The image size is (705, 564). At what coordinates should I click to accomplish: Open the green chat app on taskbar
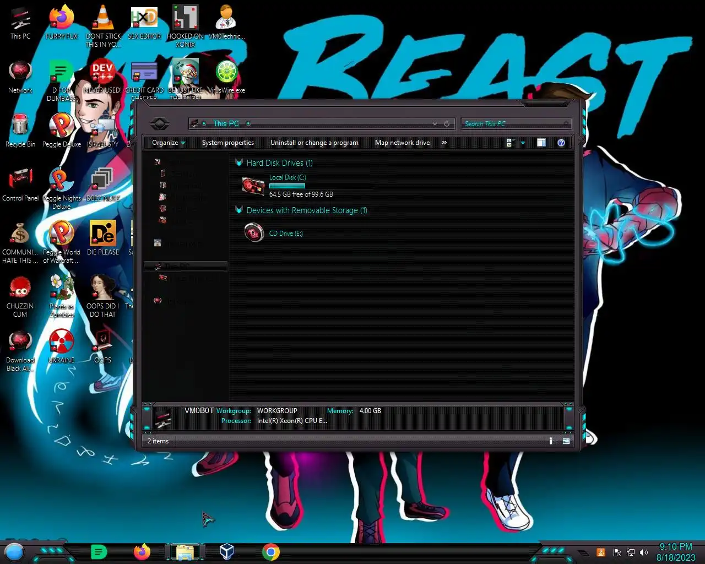pyautogui.click(x=99, y=552)
